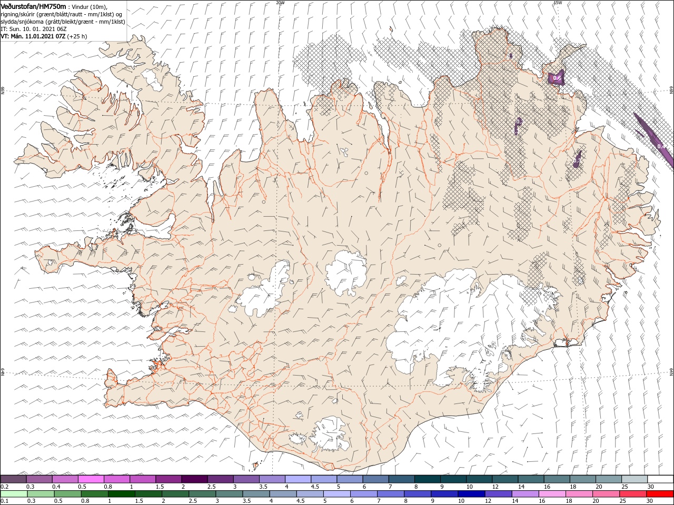The height and width of the screenshot is (505, 674).
Task: Click the 'IT: Sun. 10. 01. 2021 06Z' line
Action: tap(33, 29)
